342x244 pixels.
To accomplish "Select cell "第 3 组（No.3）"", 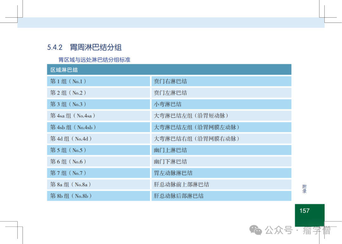I will coord(98,104).
